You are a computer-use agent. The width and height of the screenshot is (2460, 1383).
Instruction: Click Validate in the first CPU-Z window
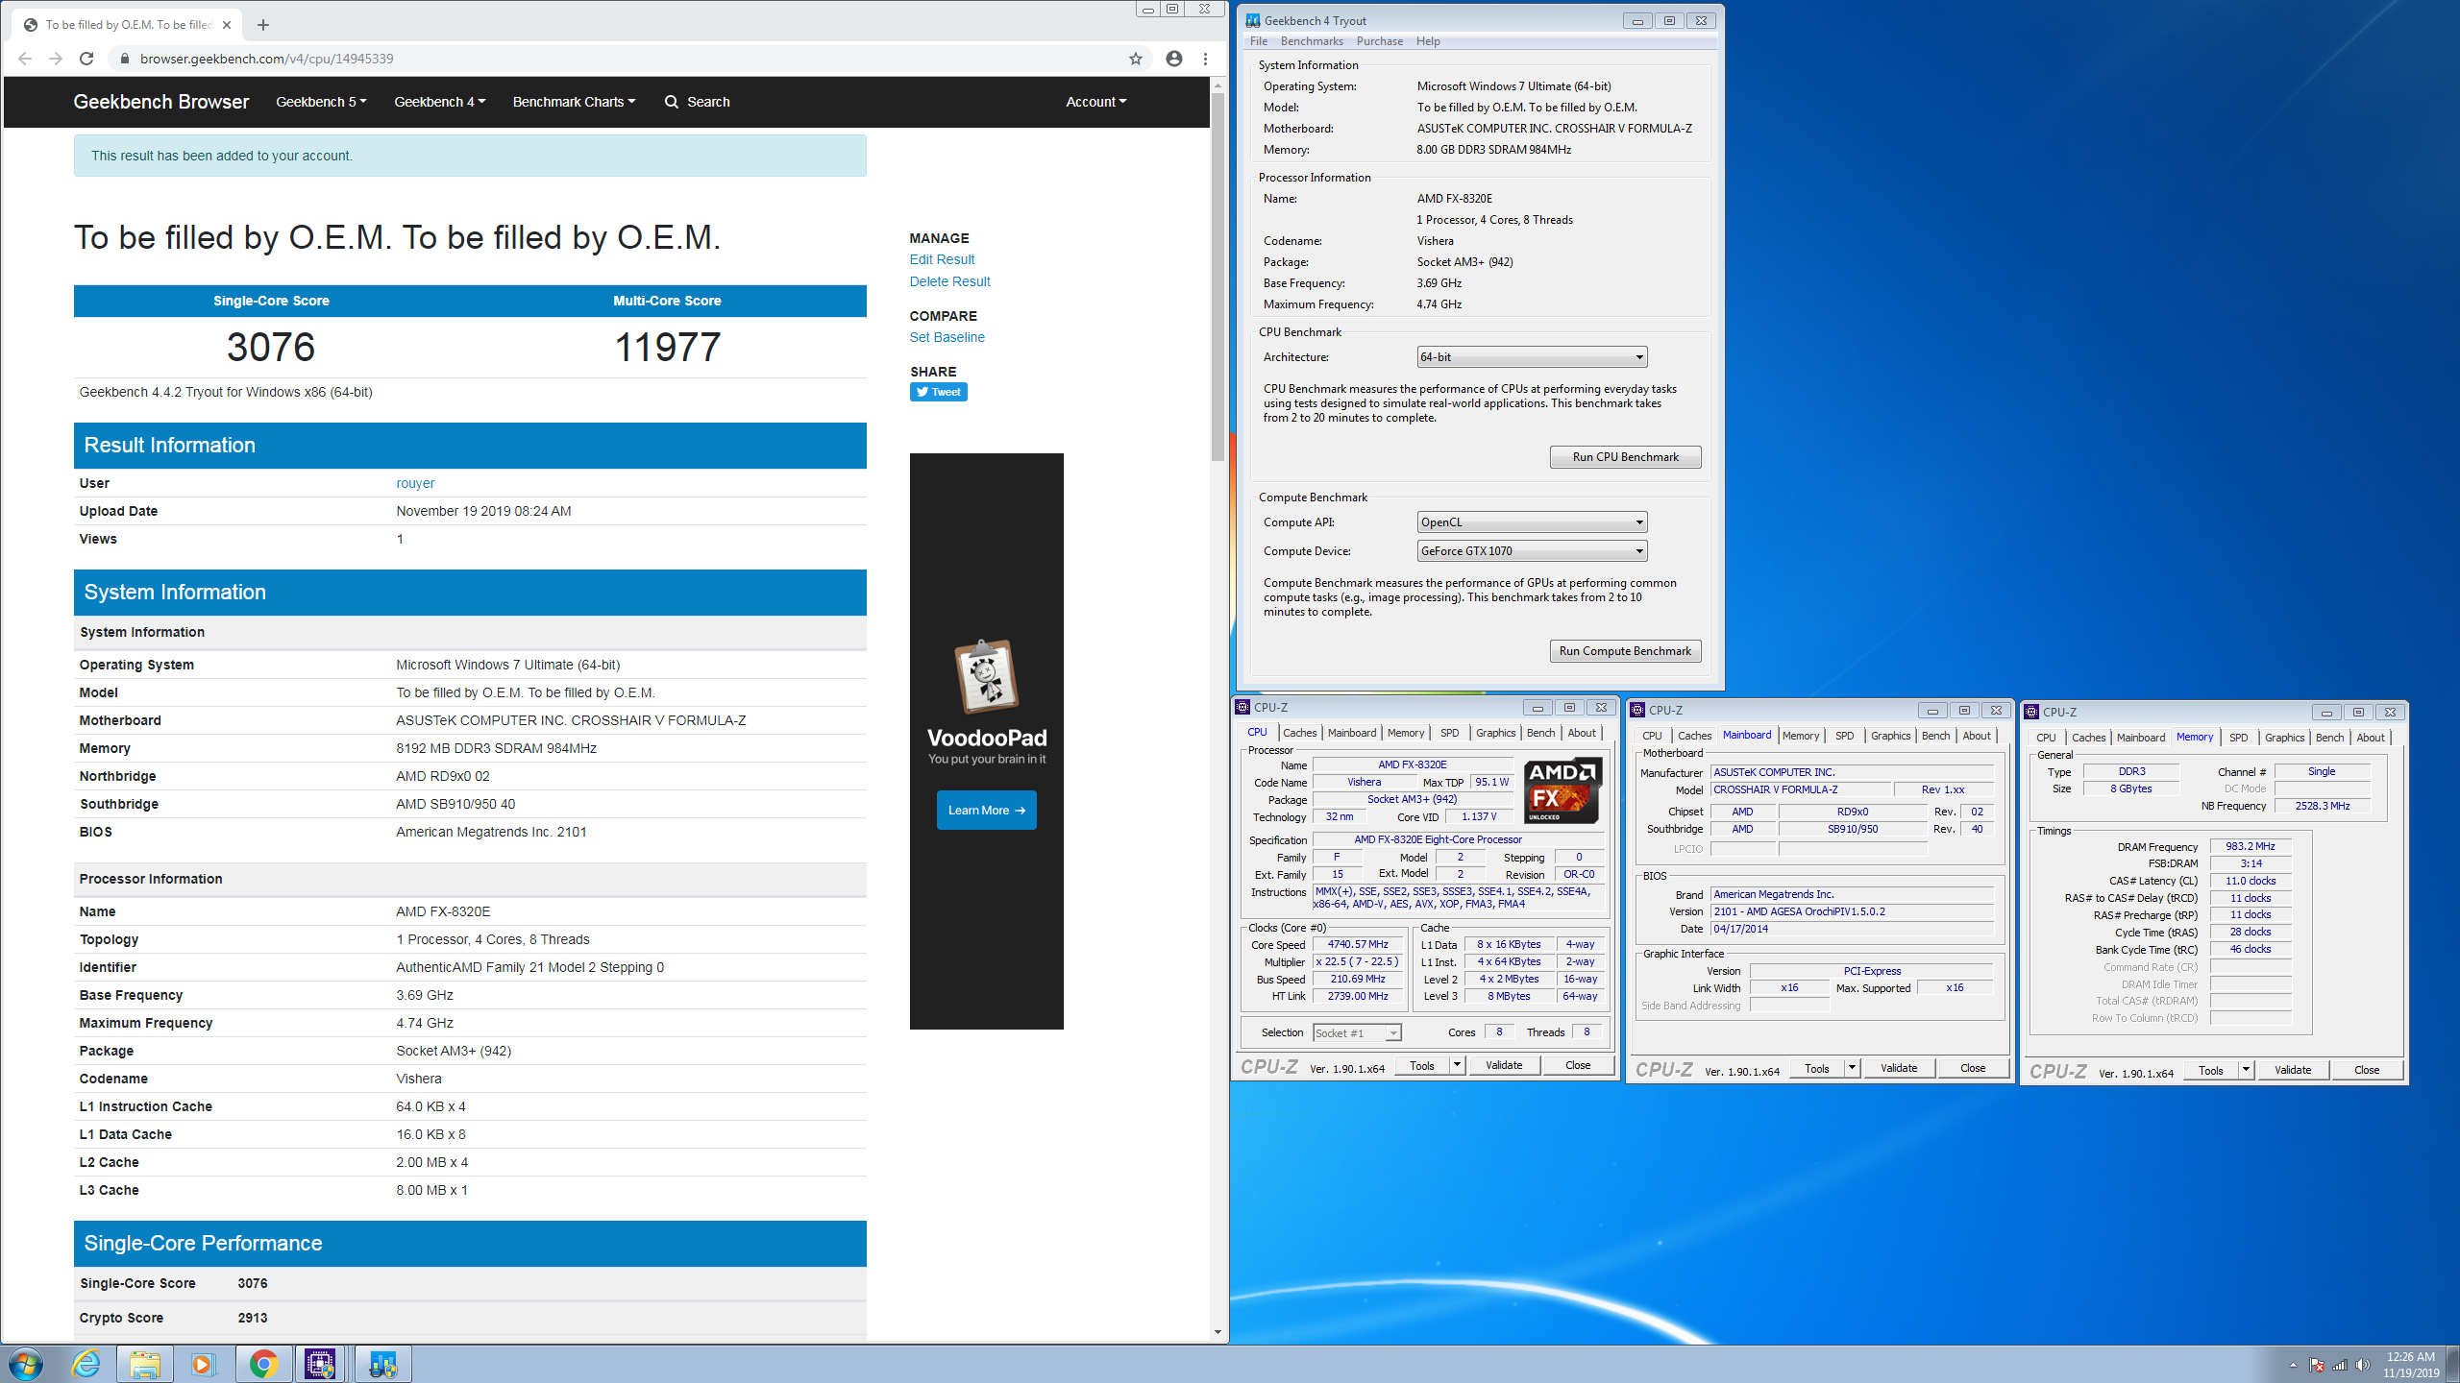point(1504,1065)
